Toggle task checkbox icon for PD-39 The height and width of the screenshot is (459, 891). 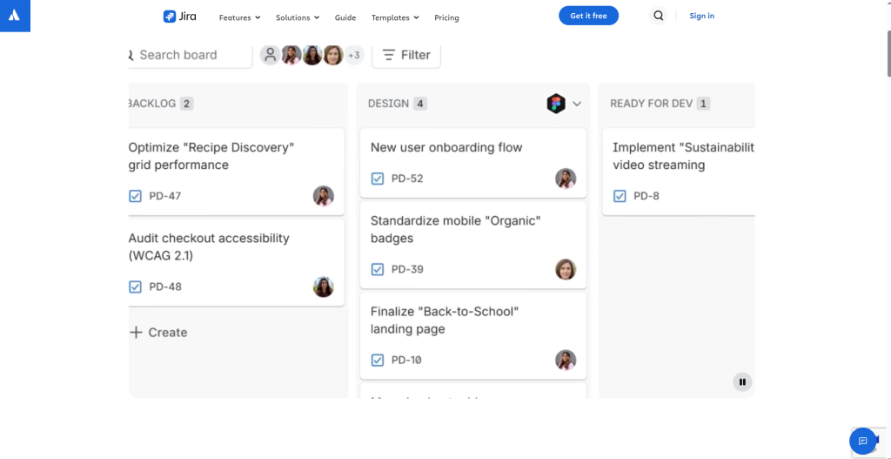(x=378, y=269)
